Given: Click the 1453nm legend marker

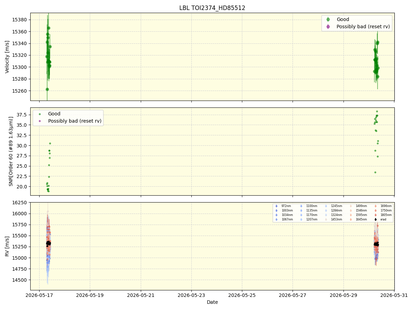Looking at the screenshot, I should coord(326,219).
